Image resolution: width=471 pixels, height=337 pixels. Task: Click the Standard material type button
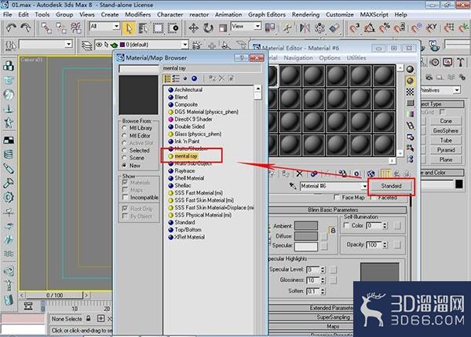[391, 186]
